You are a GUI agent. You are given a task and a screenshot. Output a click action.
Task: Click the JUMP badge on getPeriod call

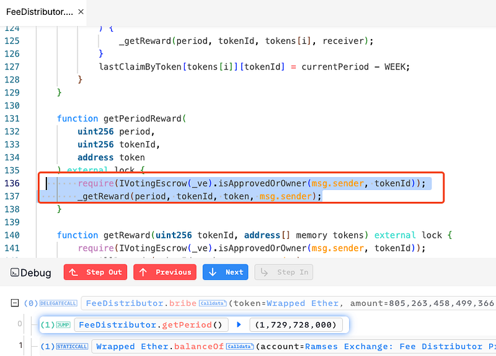[x=63, y=324]
